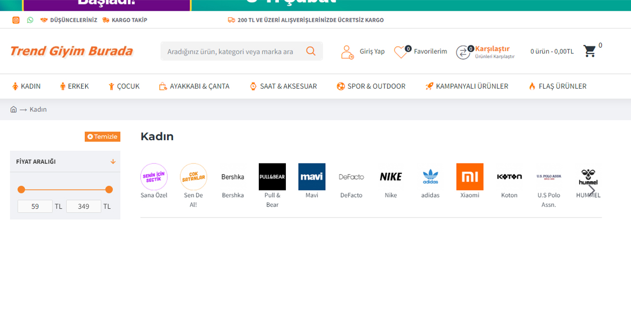Viewport: 631px width, 315px height.
Task: Click the product search input field
Action: pos(232,51)
